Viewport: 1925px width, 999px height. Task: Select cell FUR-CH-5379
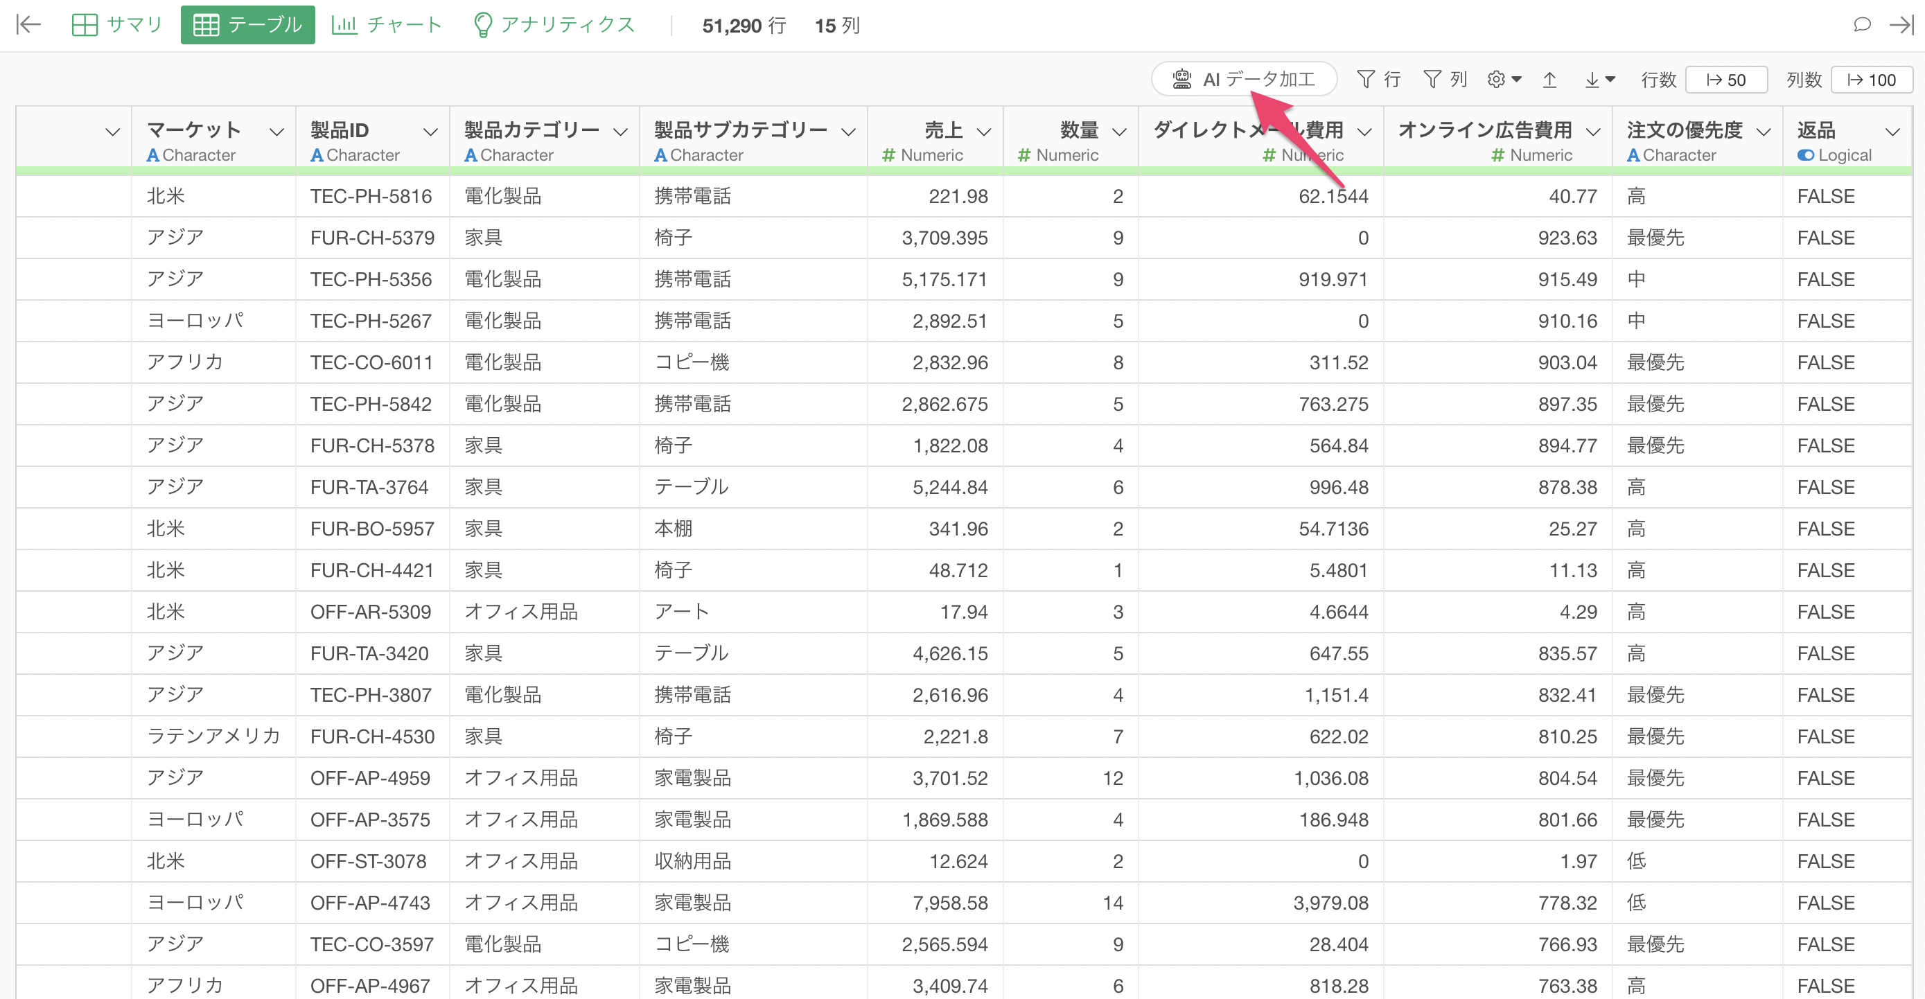click(x=372, y=238)
